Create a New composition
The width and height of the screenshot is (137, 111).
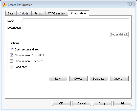pyautogui.click(x=58, y=79)
